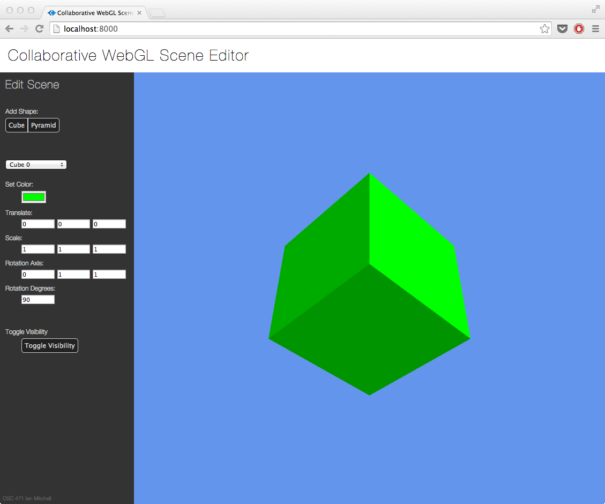Click the browser back arrow
The height and width of the screenshot is (504, 605).
pyautogui.click(x=9, y=29)
